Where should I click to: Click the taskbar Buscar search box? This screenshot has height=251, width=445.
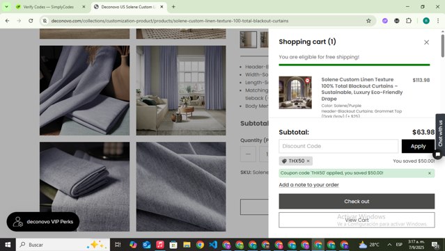pos(63,245)
